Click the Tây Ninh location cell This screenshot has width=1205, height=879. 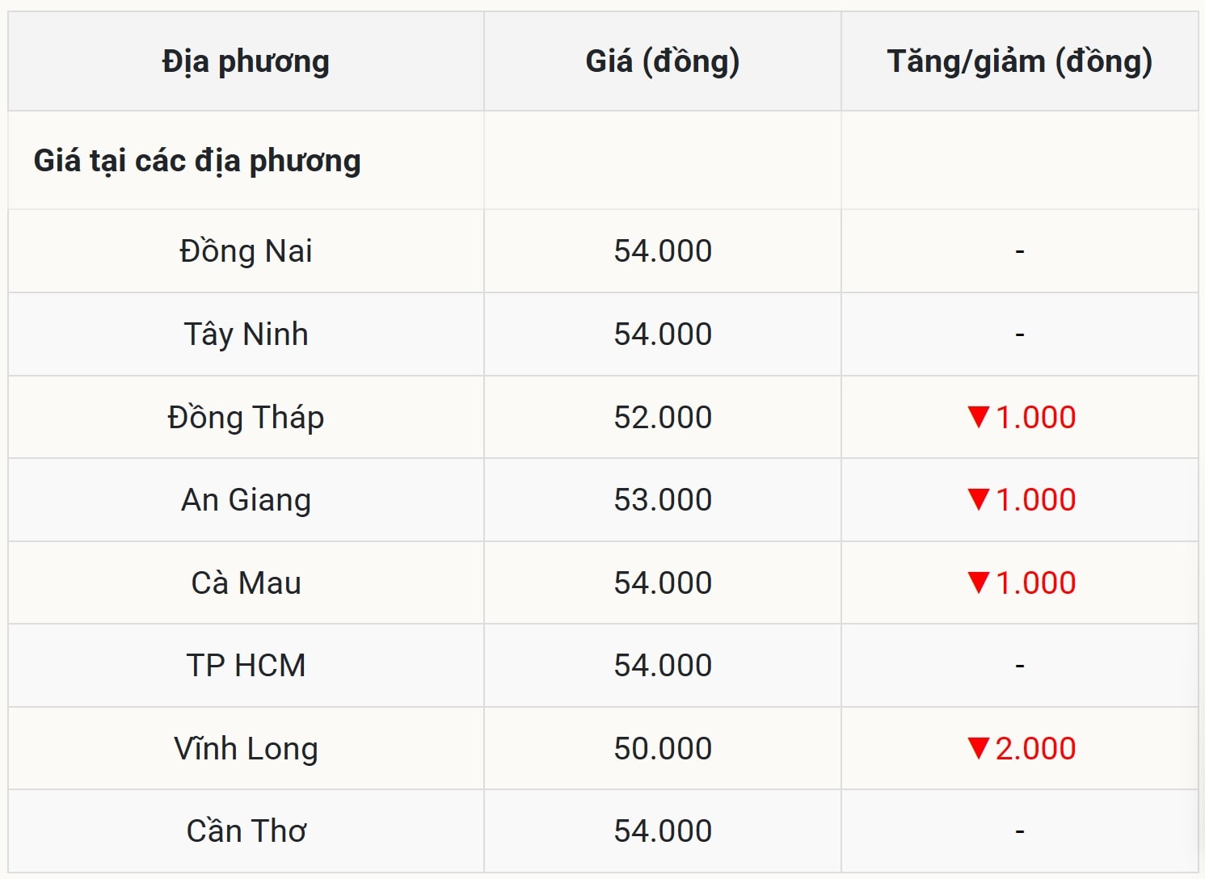point(246,334)
